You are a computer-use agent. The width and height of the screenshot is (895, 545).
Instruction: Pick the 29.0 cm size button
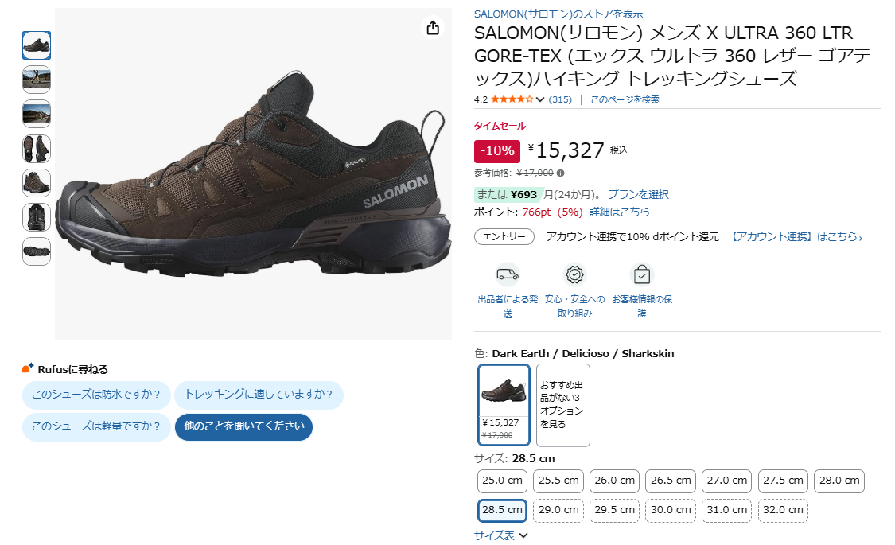pyautogui.click(x=558, y=510)
